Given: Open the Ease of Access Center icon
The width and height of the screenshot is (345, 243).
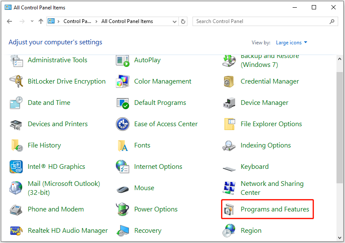Looking at the screenshot, I should point(123,124).
